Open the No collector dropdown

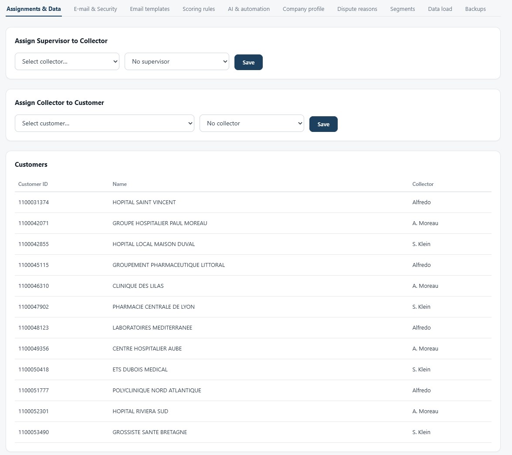pos(252,123)
